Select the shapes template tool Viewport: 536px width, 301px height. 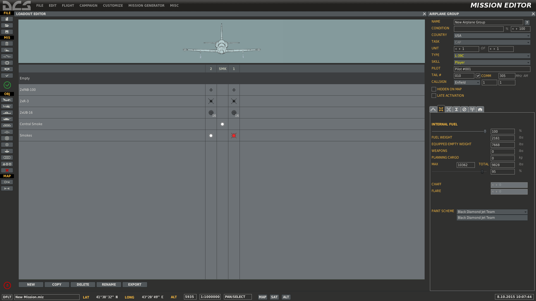point(7,164)
